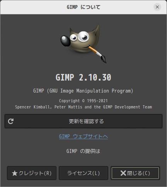Dismiss dialog using 閉じる(C) button
Screen dimensions: 167x187
135,173
